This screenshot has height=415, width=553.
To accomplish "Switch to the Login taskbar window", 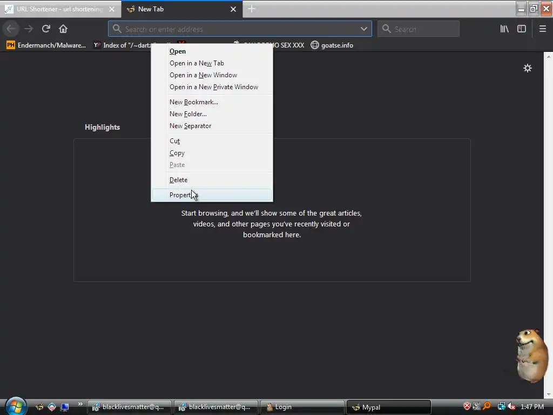I will point(302,407).
